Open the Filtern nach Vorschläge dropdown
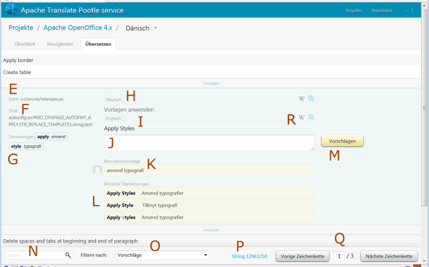 click(162, 256)
